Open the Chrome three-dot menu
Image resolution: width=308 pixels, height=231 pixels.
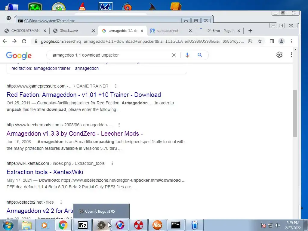point(291,41)
